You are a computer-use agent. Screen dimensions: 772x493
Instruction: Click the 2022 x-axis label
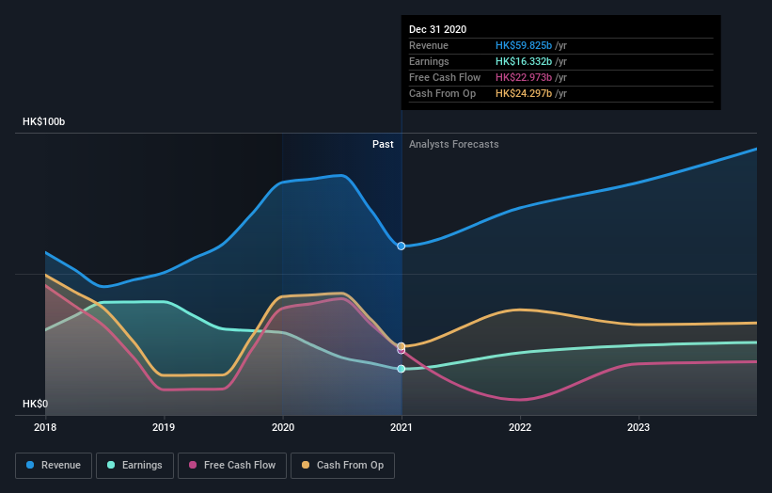click(520, 427)
